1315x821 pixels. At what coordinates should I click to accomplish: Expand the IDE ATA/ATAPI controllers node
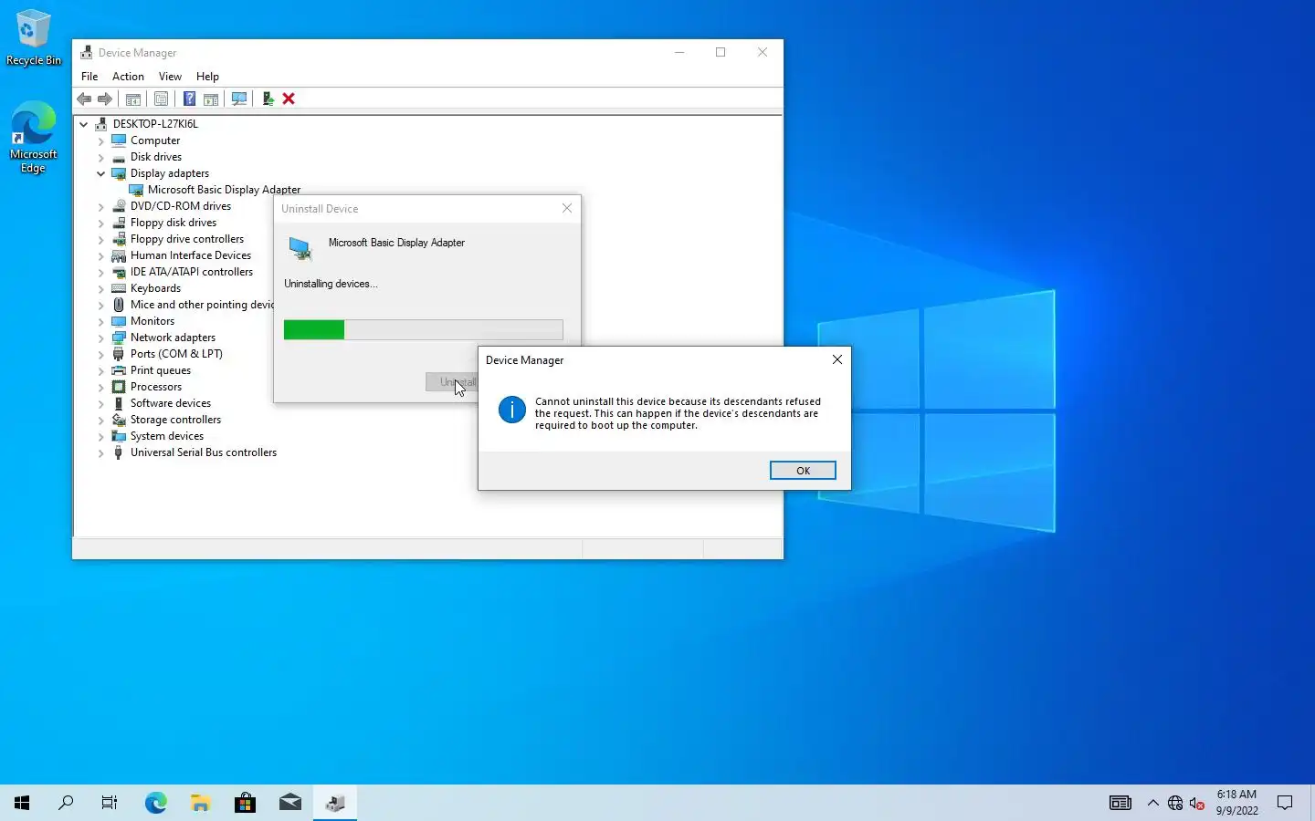(x=100, y=272)
